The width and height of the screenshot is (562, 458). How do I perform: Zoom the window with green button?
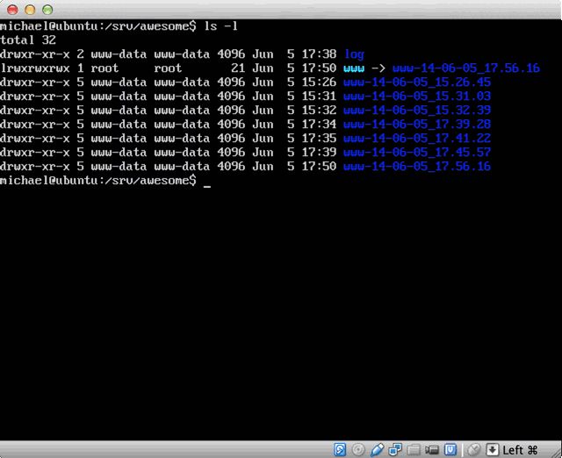tap(47, 10)
